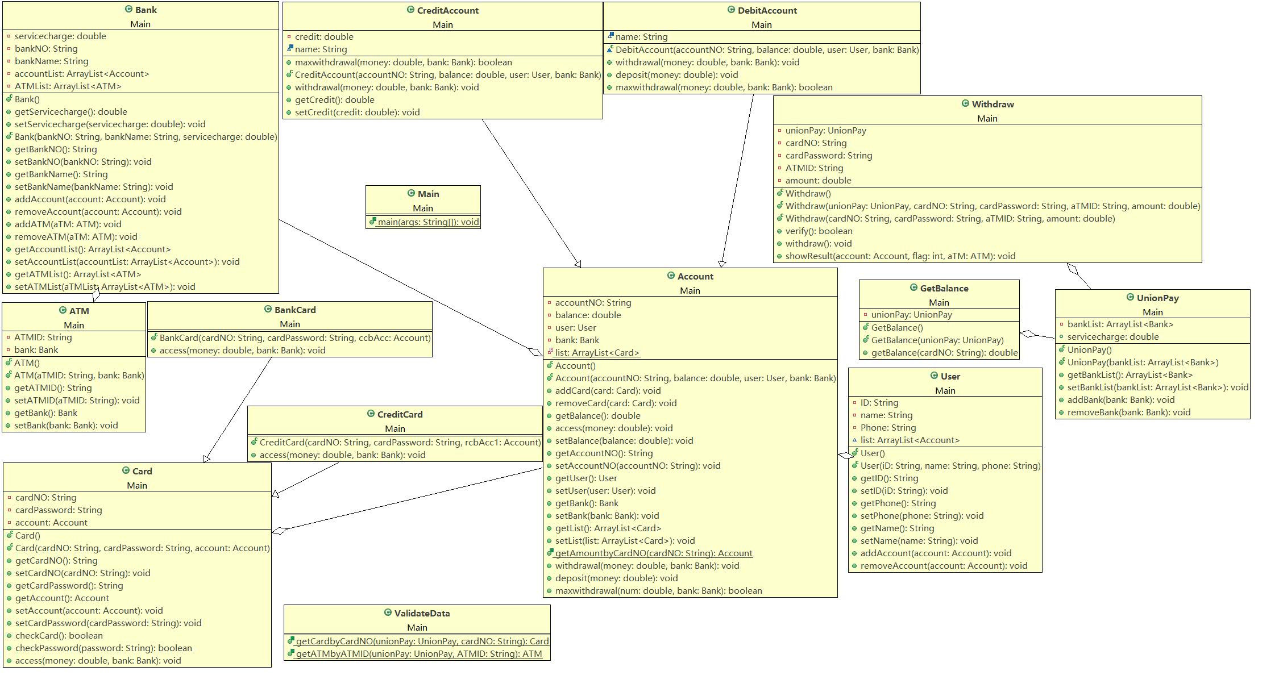Click the ValidateData class icon
This screenshot has height=696, width=1279.
[x=388, y=613]
